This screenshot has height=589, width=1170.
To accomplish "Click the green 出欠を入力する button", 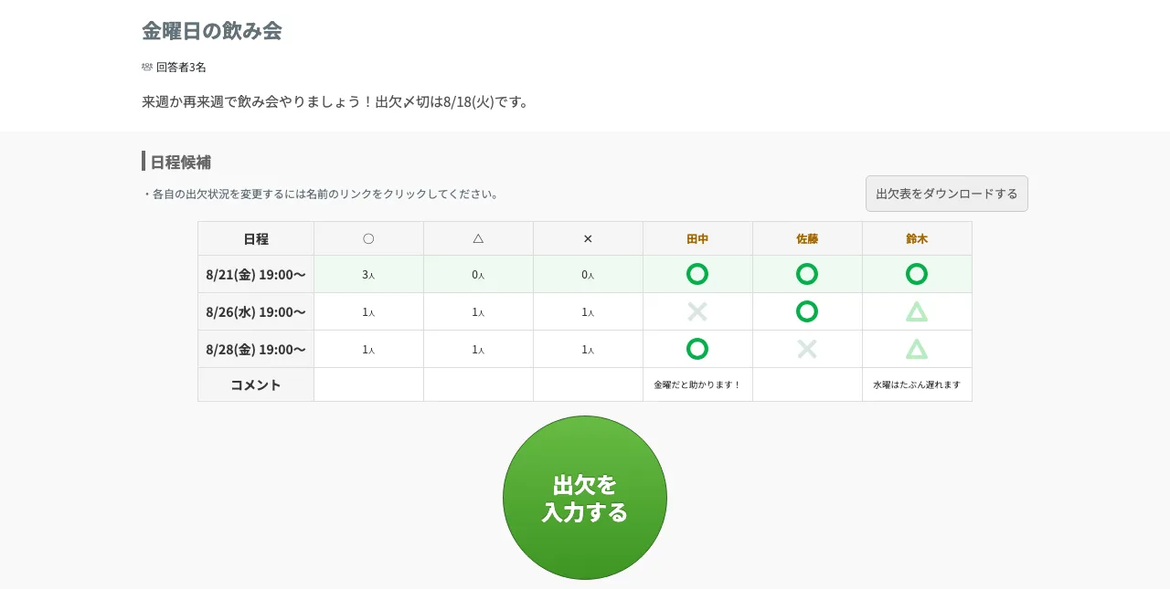I will click(x=585, y=498).
